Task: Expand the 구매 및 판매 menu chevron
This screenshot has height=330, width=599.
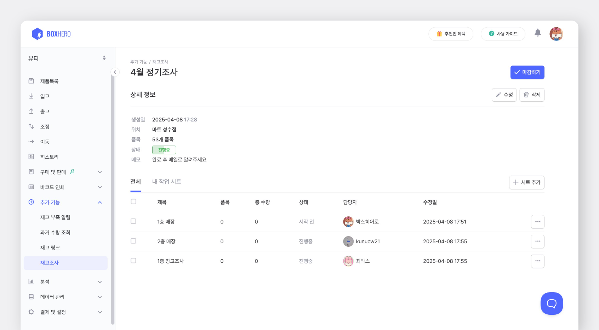Action: pyautogui.click(x=100, y=172)
